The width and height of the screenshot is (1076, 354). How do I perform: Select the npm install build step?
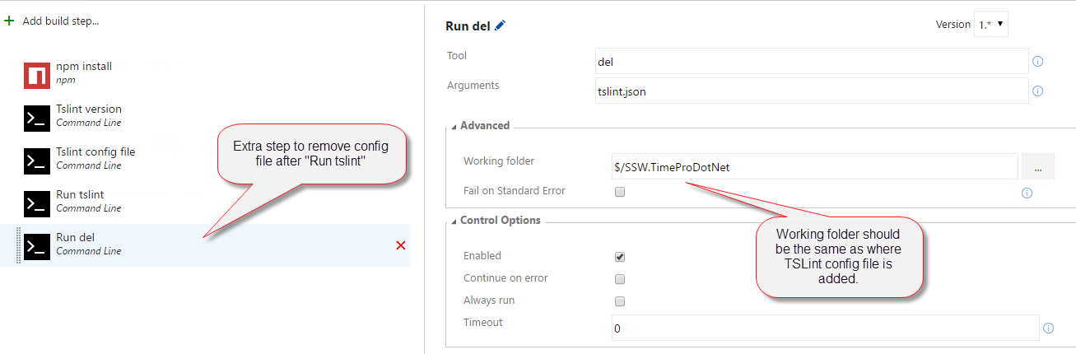[82, 72]
